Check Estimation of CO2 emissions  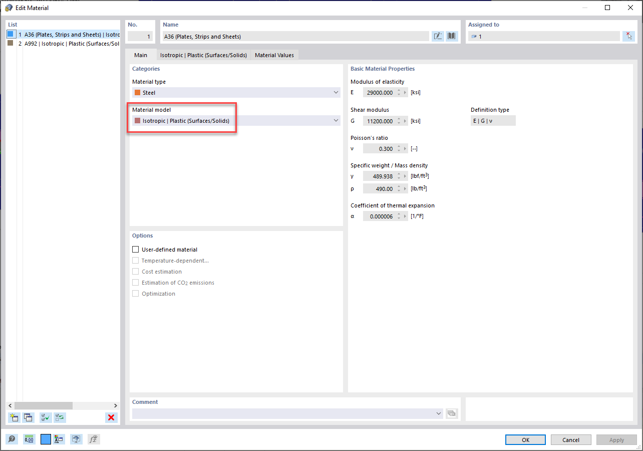135,282
